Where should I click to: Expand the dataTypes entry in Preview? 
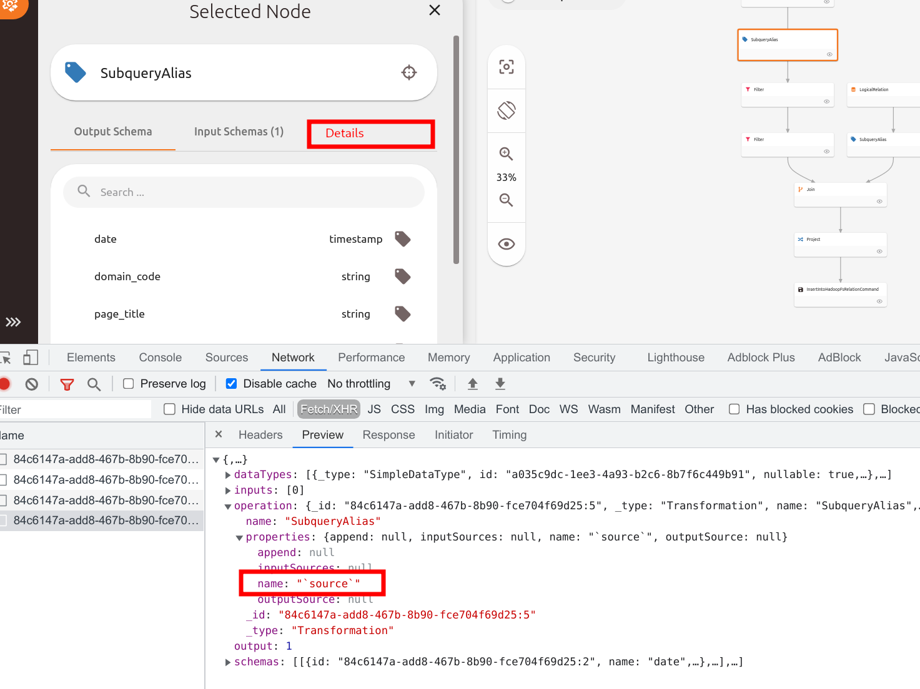227,474
